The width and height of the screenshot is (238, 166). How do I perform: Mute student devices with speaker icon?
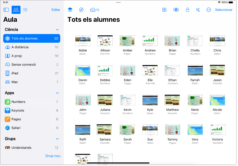[198, 10]
